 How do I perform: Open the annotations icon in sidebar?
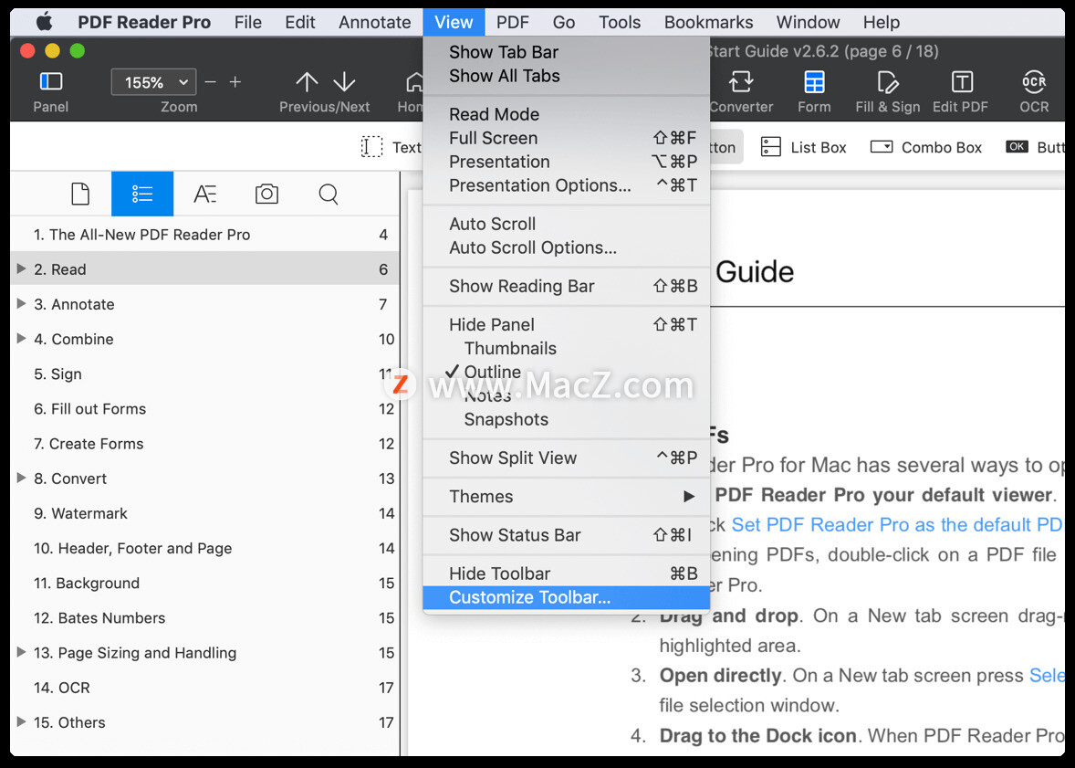[204, 195]
